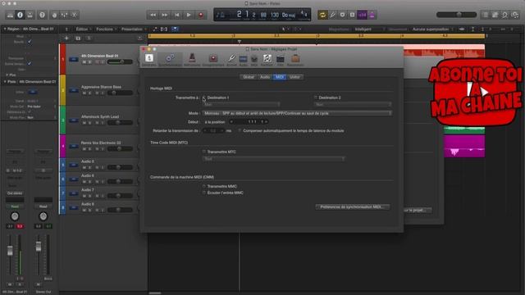
Task: Enable the Destination 1 checkbox
Action: pyautogui.click(x=204, y=98)
